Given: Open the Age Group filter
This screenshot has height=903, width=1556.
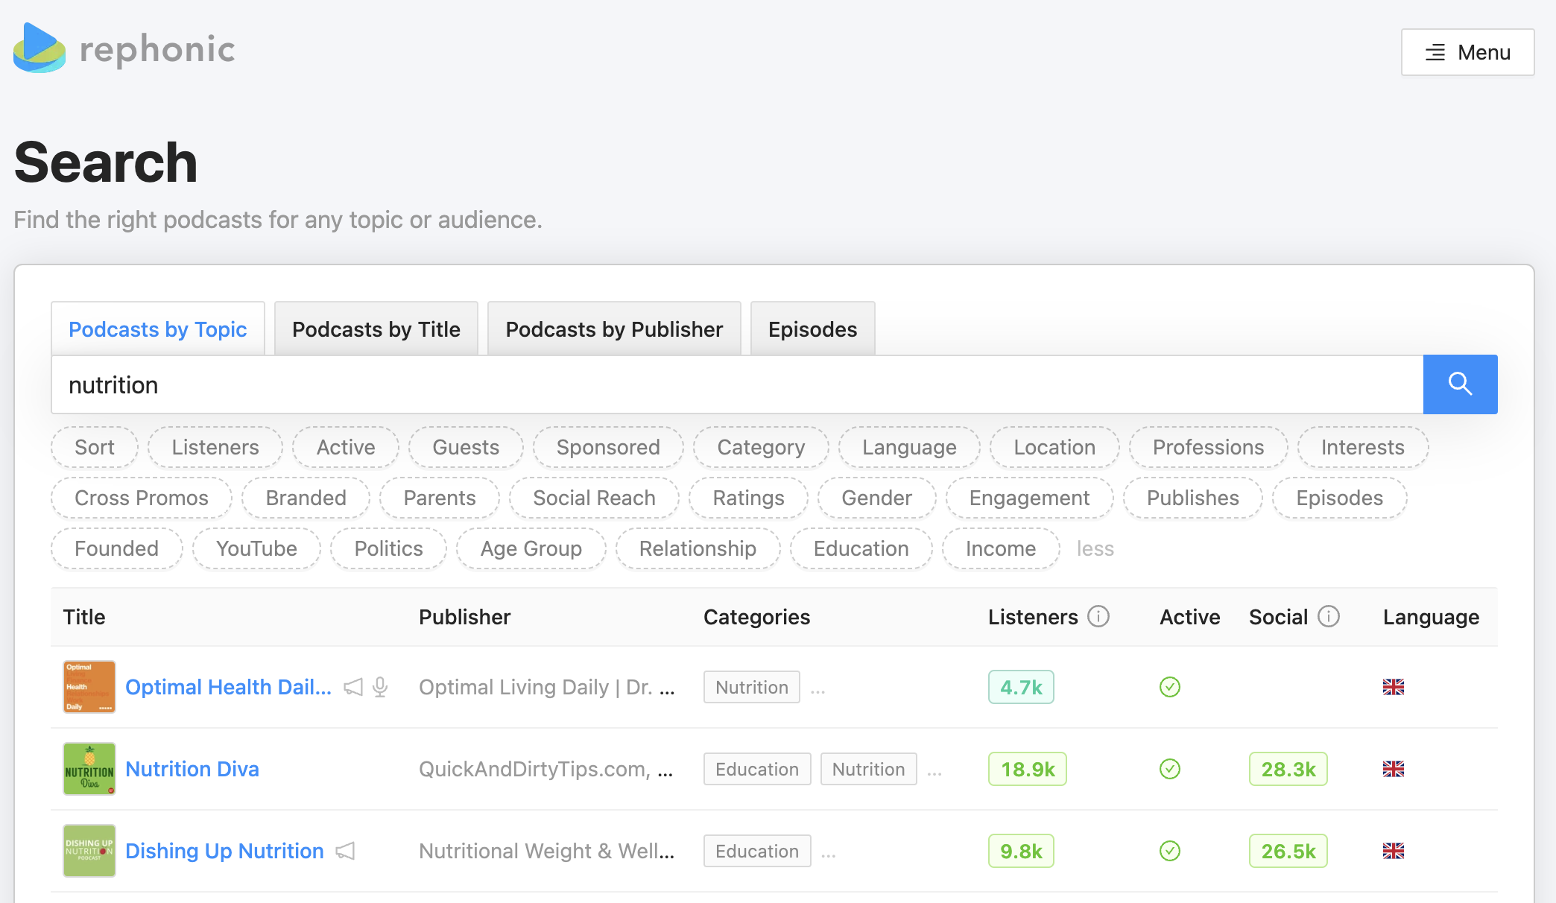Looking at the screenshot, I should (531, 548).
